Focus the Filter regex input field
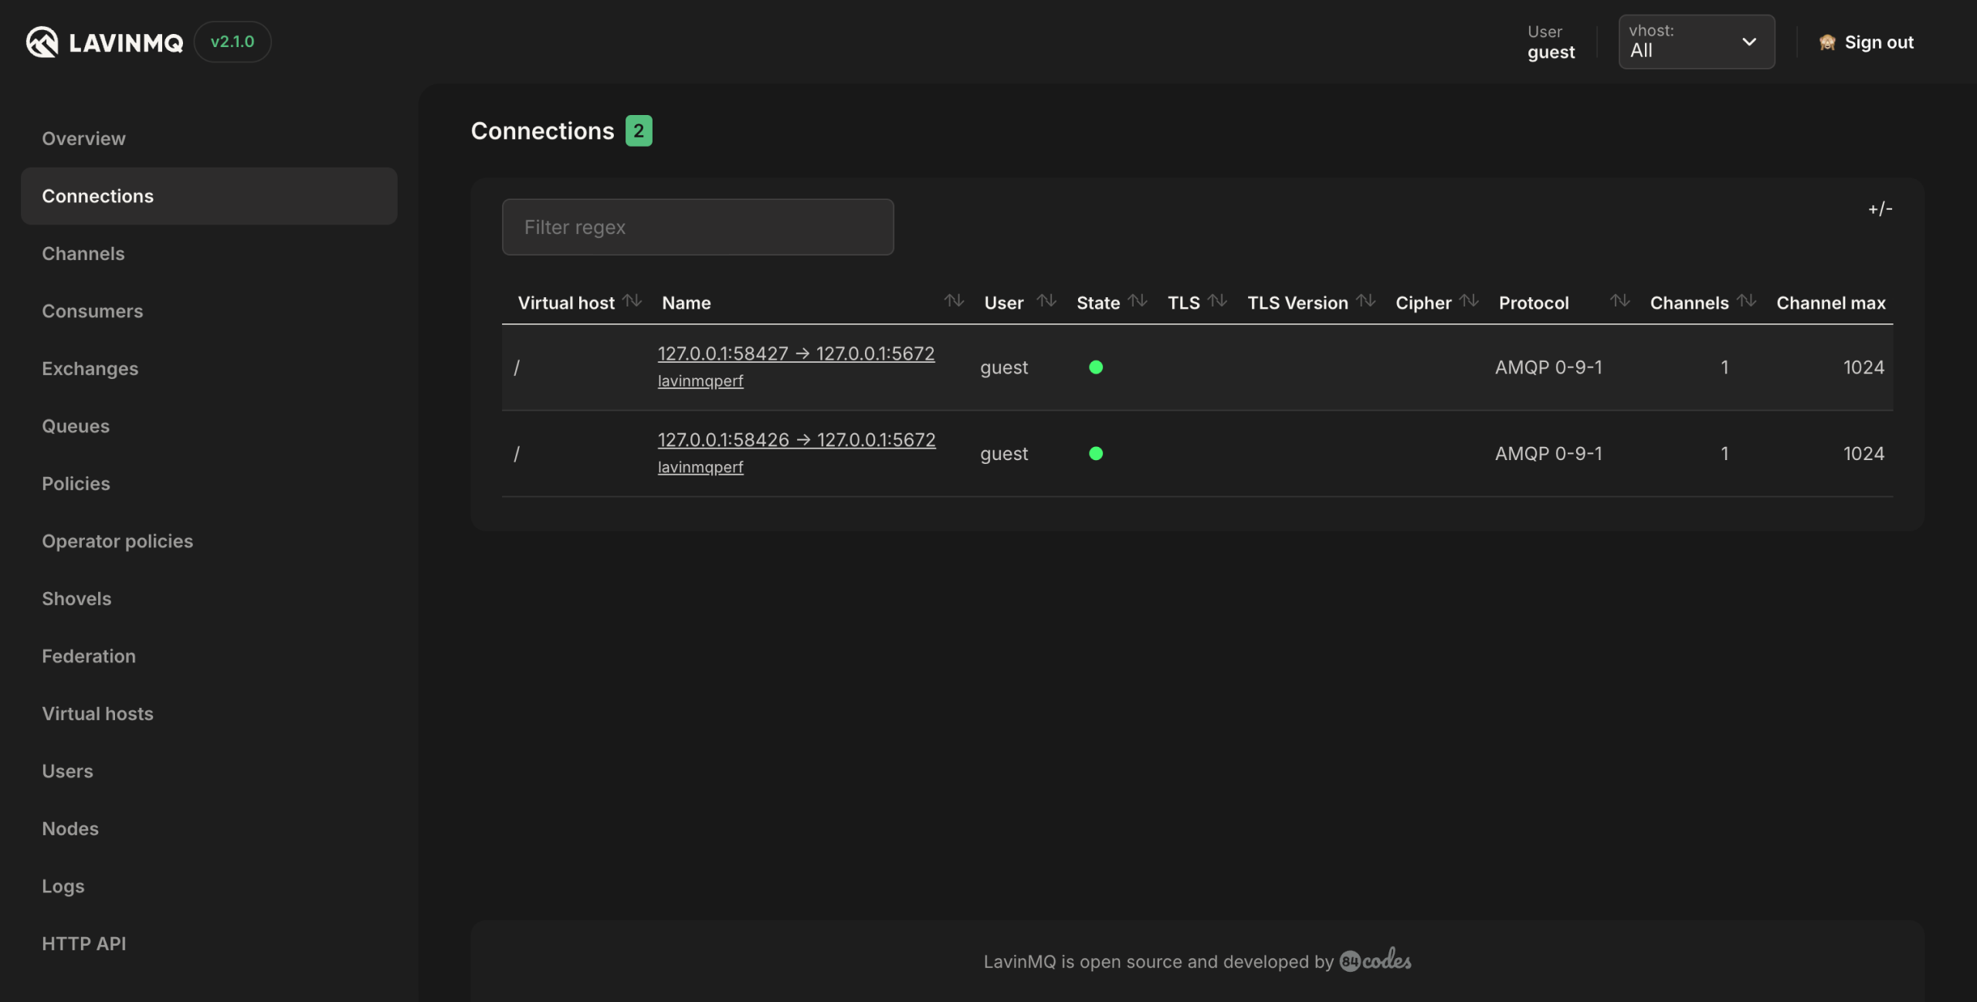Viewport: 1977px width, 1002px height. pos(698,227)
